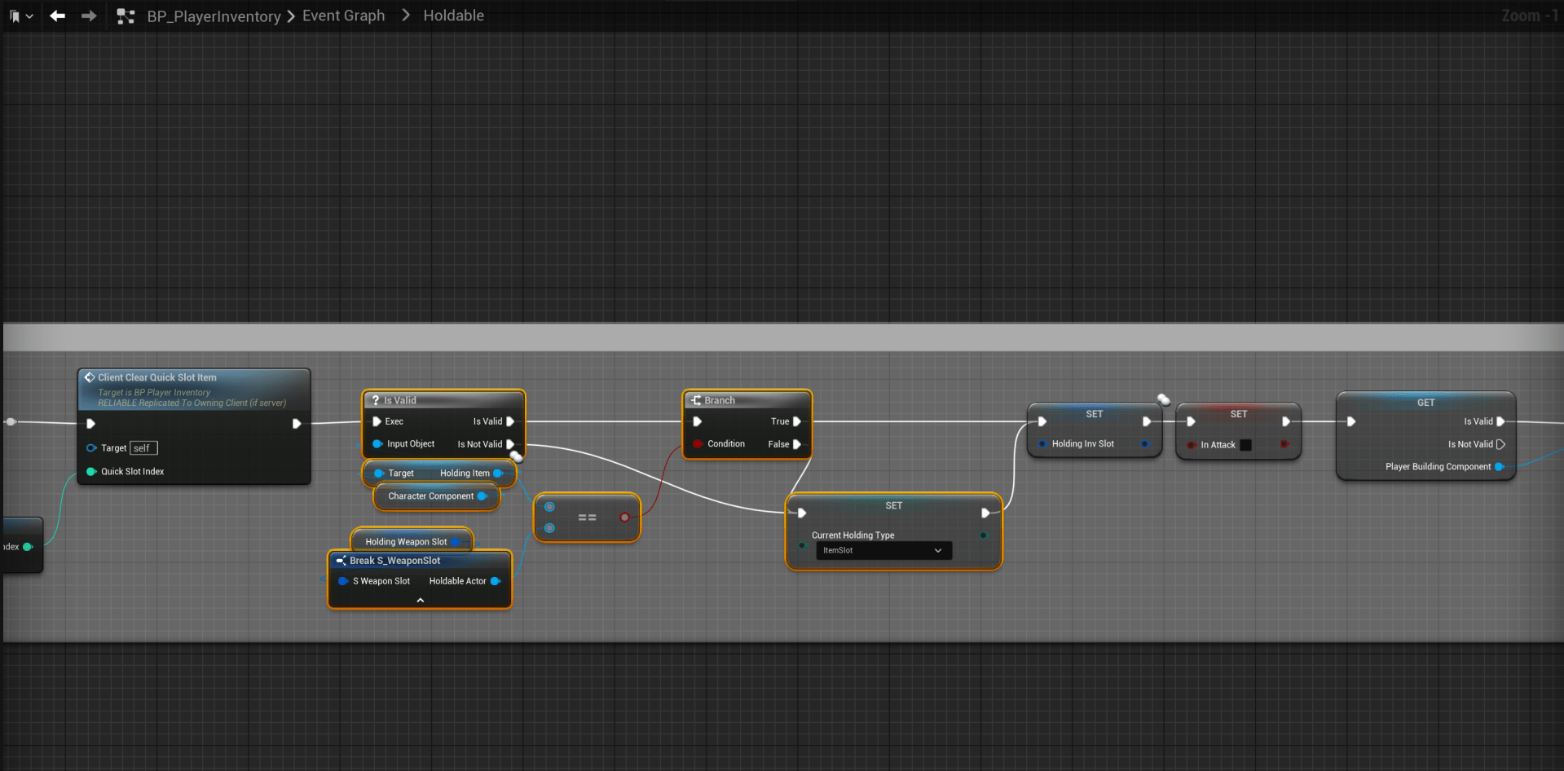Click the self Target input field
This screenshot has width=1564, height=771.
[143, 448]
